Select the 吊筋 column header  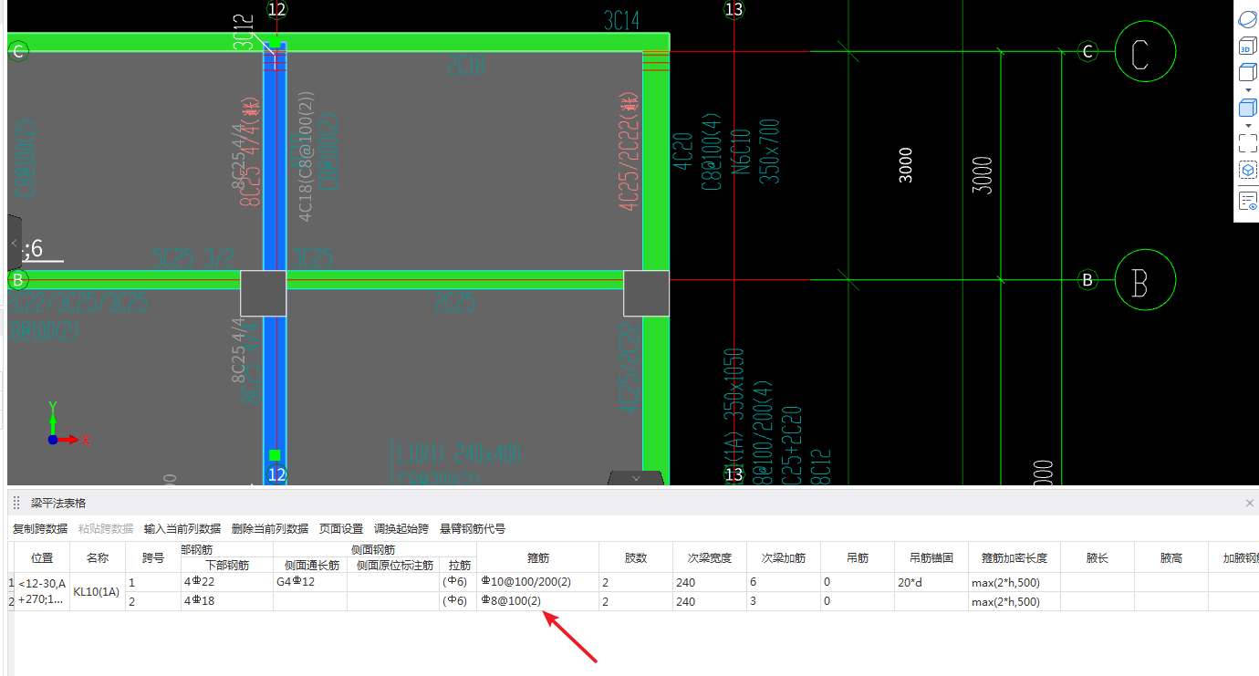pyautogui.click(x=858, y=557)
